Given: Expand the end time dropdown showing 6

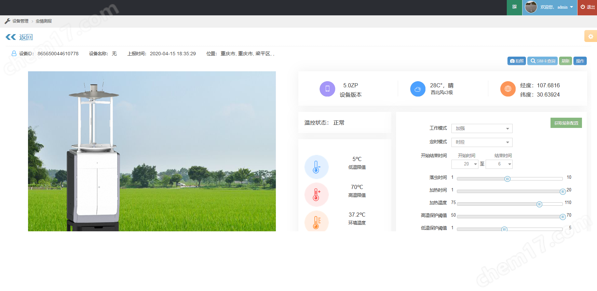Looking at the screenshot, I should [499, 164].
